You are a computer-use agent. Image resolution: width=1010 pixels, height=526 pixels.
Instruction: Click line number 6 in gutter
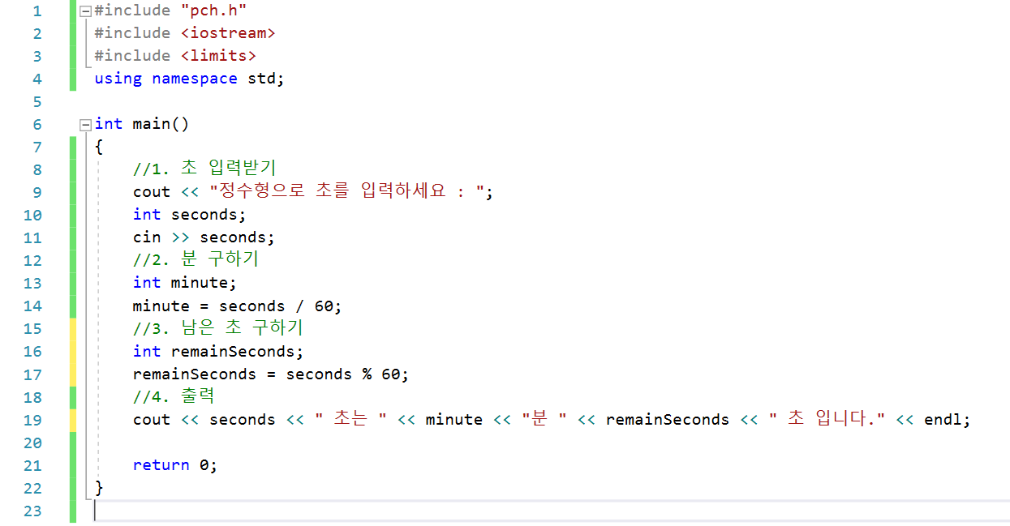pyautogui.click(x=37, y=124)
